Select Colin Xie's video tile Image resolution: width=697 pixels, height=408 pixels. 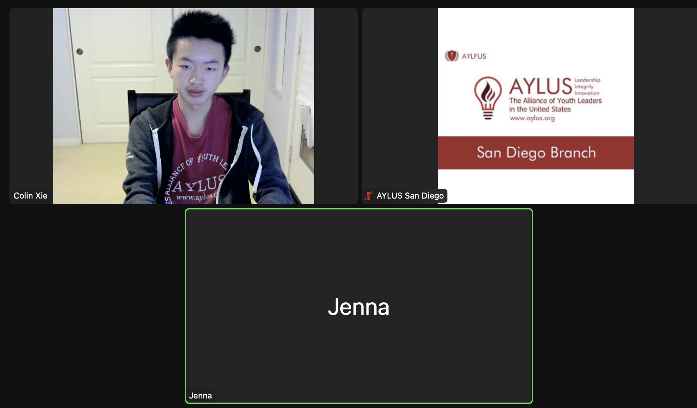tap(184, 106)
